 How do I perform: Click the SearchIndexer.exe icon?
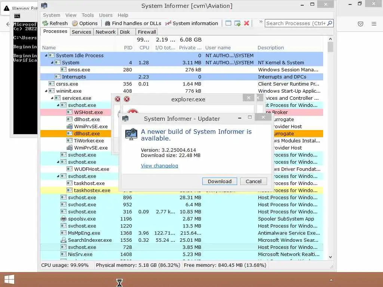(64, 240)
